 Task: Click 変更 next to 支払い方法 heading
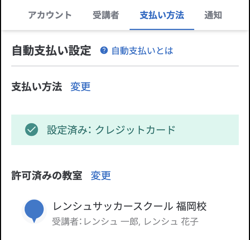click(x=81, y=86)
